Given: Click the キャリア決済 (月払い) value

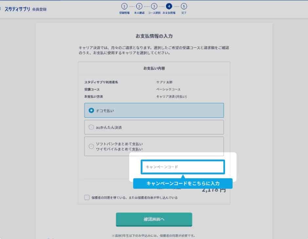Looking at the screenshot, I should tap(171, 97).
